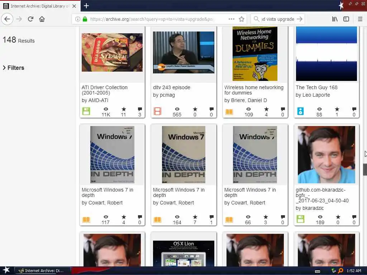Click the green padlock security icon
Image resolution: width=367 pixels, height=275 pixels.
tap(85, 19)
